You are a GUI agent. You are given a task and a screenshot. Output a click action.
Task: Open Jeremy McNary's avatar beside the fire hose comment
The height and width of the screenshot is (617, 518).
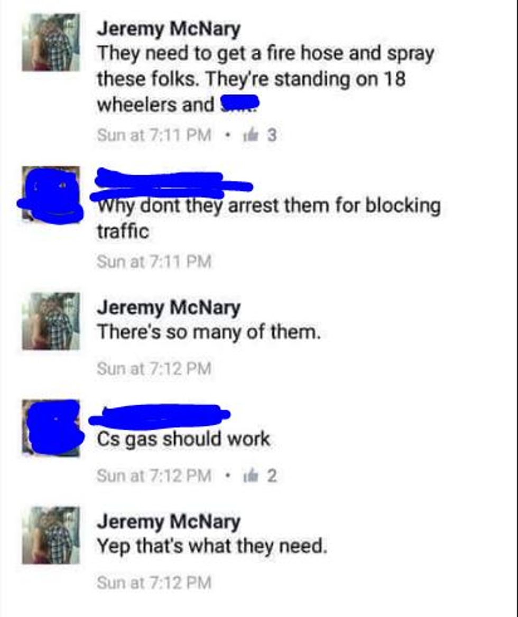(x=51, y=42)
